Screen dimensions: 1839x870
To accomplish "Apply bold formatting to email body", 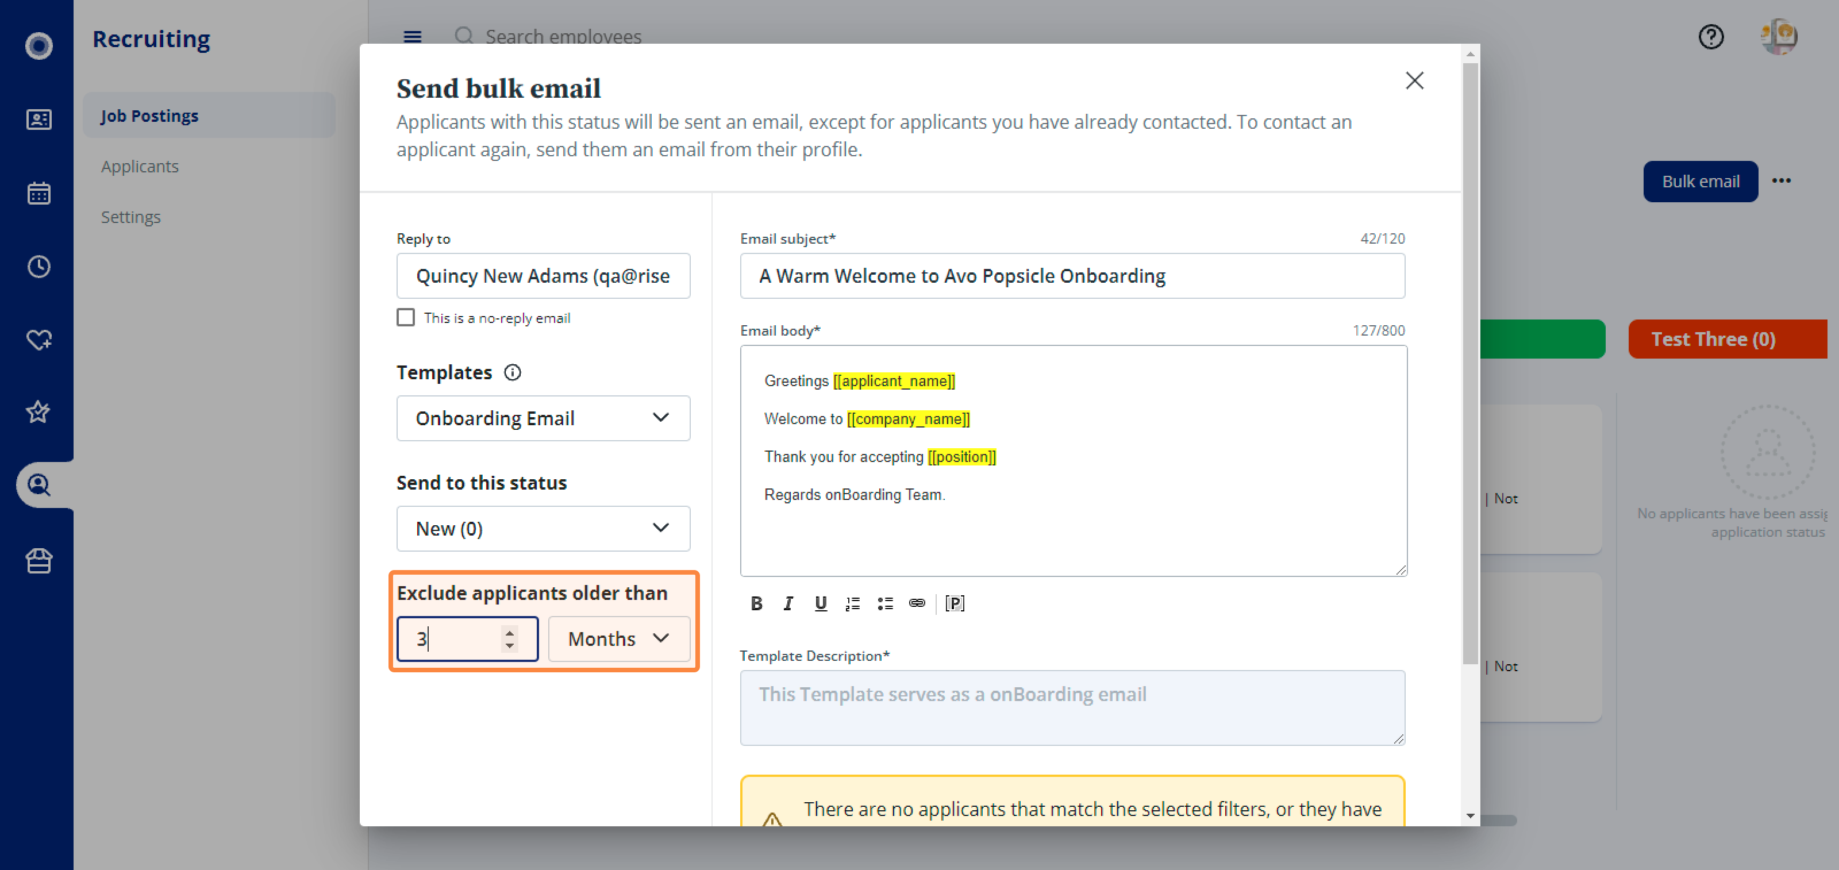I will point(756,604).
